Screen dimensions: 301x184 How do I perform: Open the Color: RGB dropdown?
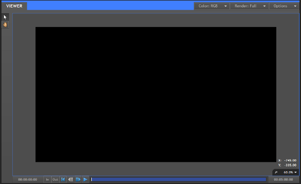pyautogui.click(x=212, y=6)
